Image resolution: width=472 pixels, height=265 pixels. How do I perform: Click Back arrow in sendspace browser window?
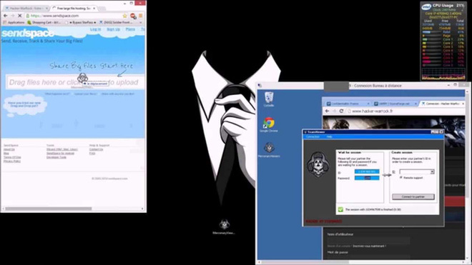[x=6, y=16]
